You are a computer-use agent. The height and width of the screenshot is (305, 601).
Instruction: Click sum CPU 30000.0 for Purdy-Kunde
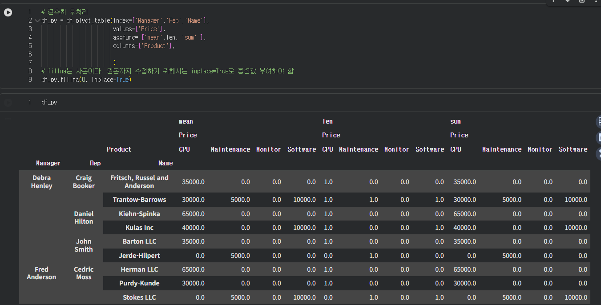click(x=464, y=283)
